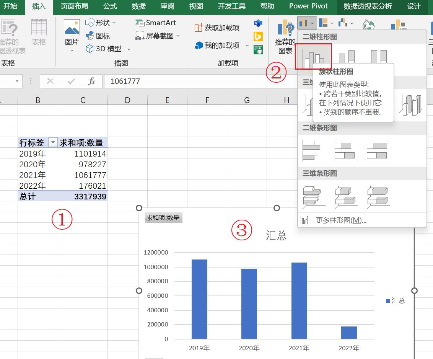Viewport: 433px width, 359px height.
Task: Click the 表格 (Table) button
Action: tap(39, 32)
